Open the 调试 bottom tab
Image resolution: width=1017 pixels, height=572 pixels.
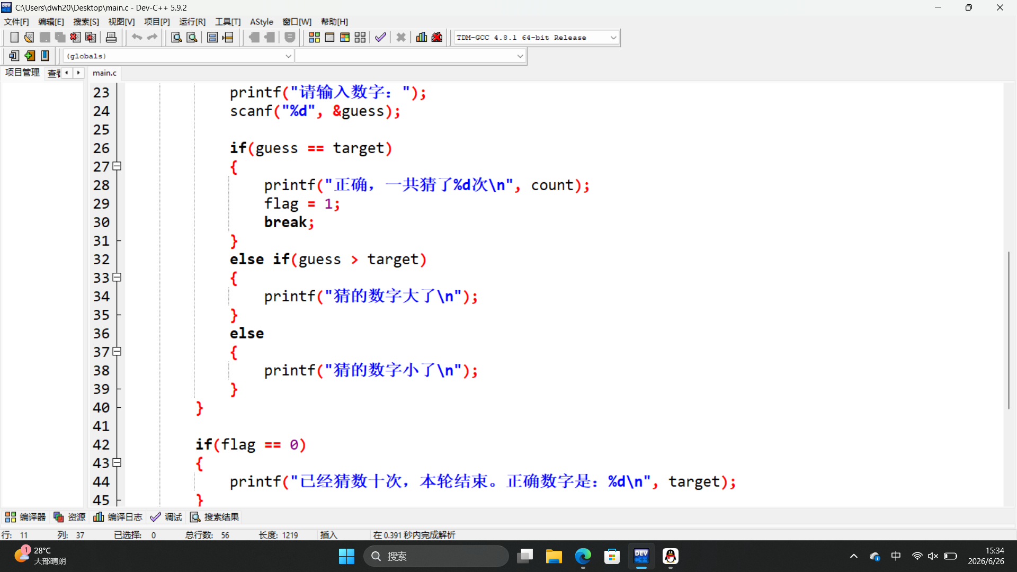(x=166, y=517)
